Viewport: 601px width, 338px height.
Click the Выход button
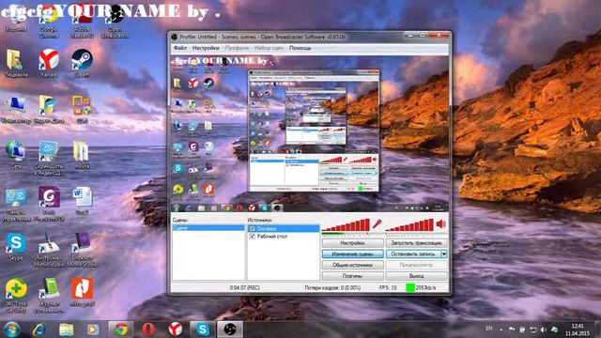point(417,276)
